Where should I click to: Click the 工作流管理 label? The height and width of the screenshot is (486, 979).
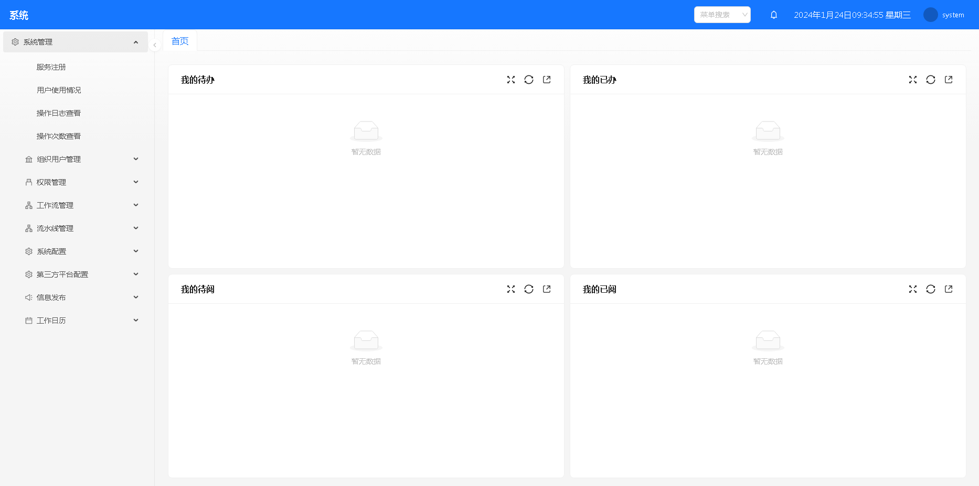55,205
